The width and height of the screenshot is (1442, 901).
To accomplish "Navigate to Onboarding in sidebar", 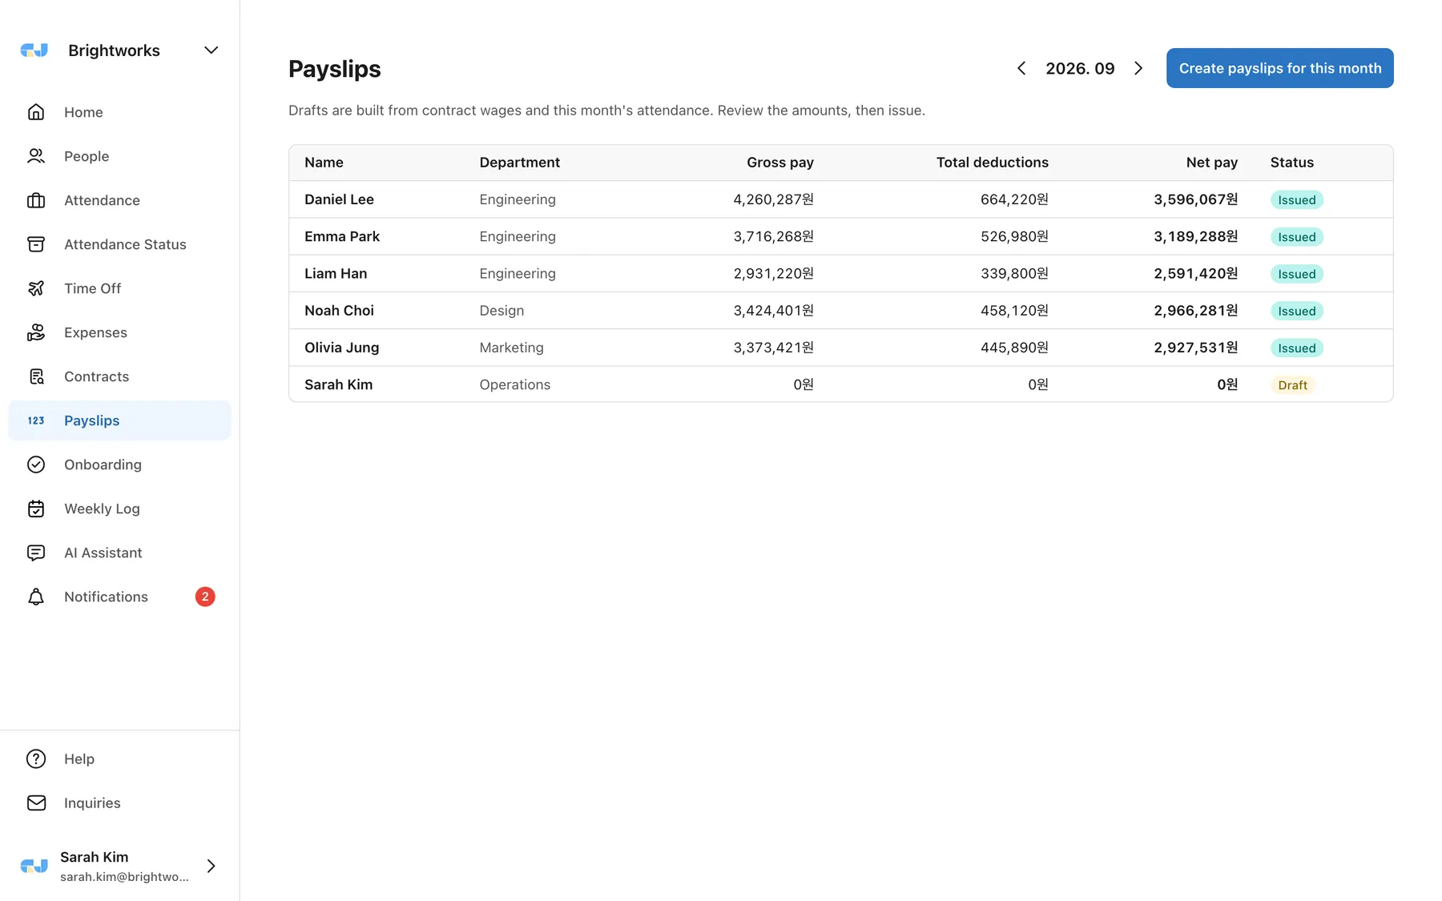I will coord(119,465).
